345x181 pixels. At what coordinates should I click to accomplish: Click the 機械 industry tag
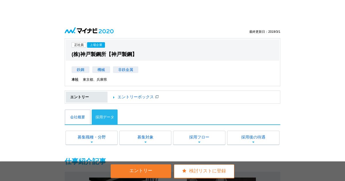[101, 70]
